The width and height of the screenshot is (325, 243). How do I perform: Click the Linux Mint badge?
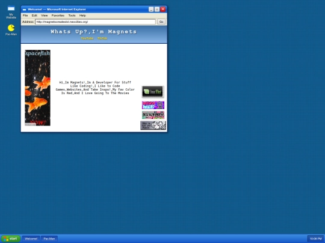[x=152, y=92]
